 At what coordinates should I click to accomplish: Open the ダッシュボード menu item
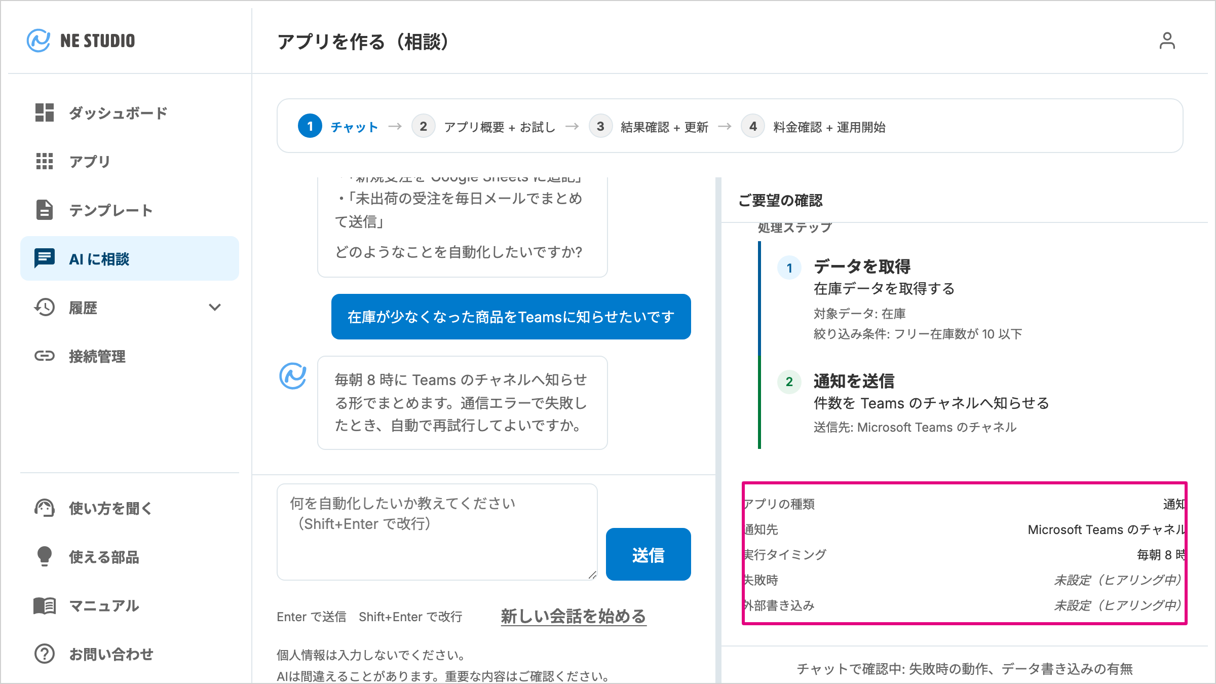(x=130, y=112)
